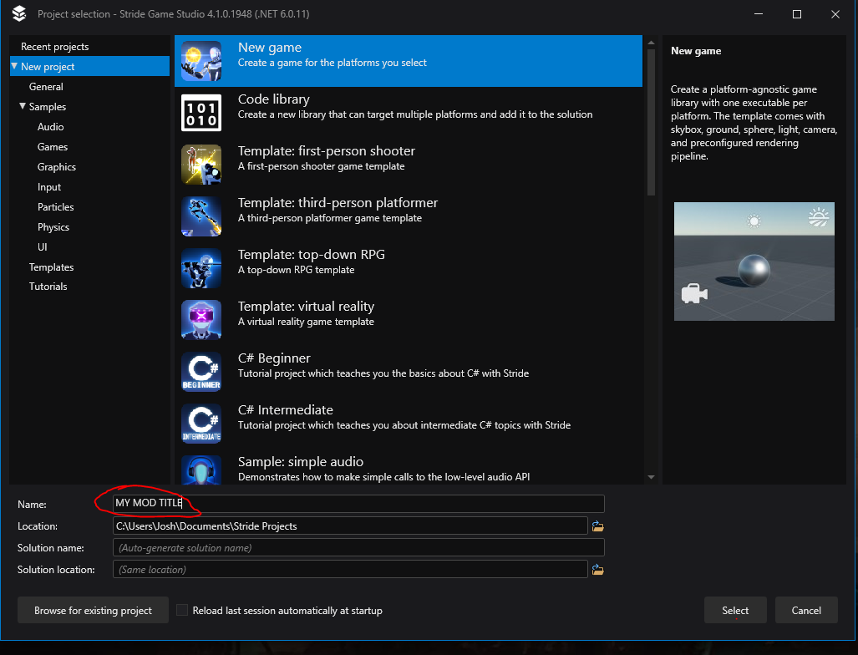Select the Particles samples category
The image size is (858, 655).
click(55, 207)
